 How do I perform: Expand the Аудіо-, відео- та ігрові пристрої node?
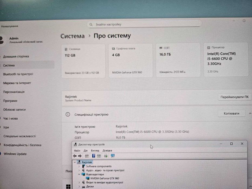point(79,170)
